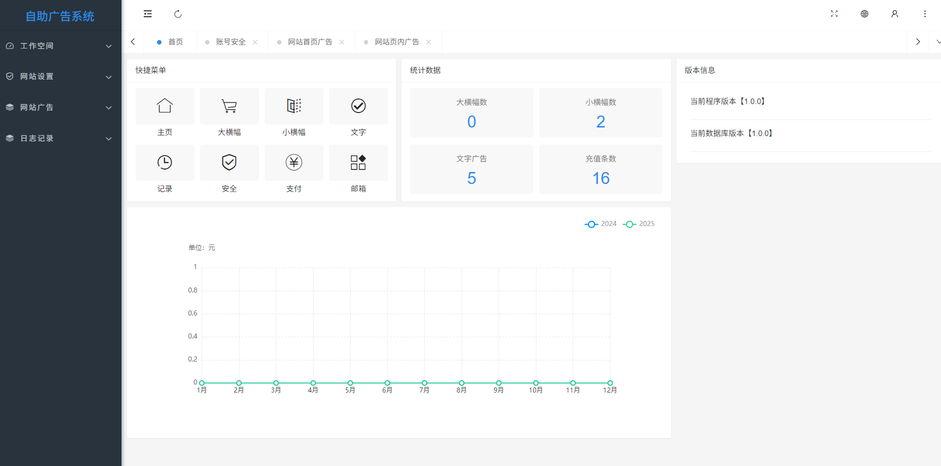941x466 pixels.
Task: Click the 工作空间 dashboard icon in sidebar
Action: click(x=10, y=46)
